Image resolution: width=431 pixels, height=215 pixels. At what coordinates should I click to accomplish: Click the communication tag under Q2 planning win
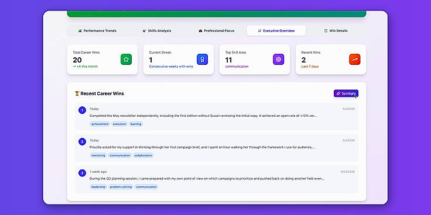tap(146, 187)
